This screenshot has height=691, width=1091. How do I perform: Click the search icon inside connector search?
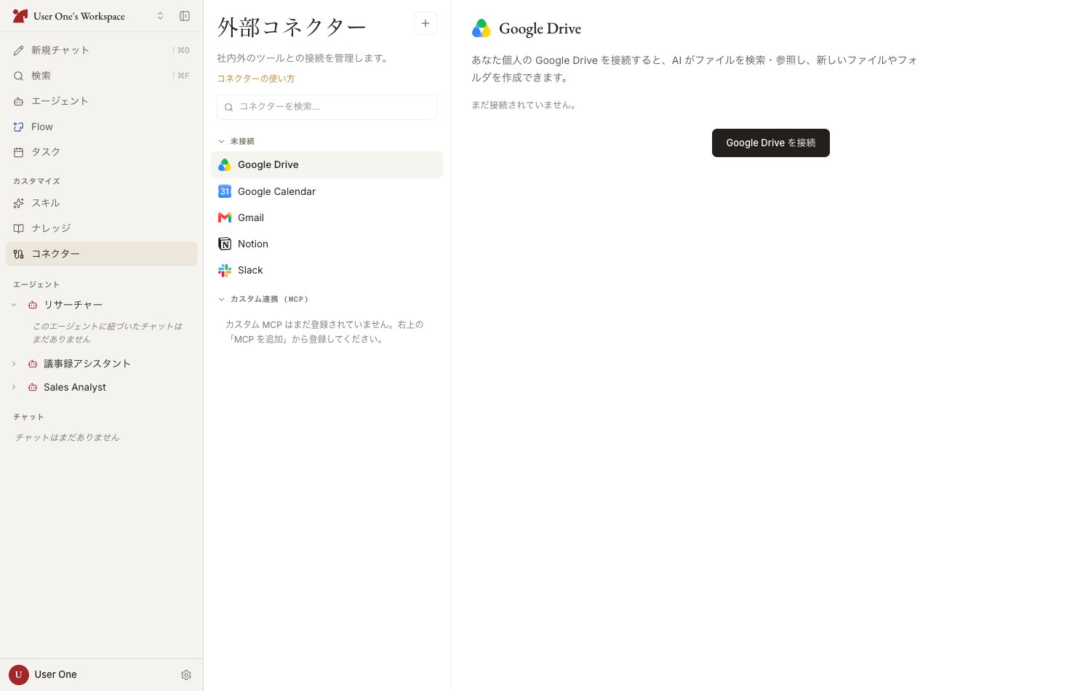pos(228,107)
